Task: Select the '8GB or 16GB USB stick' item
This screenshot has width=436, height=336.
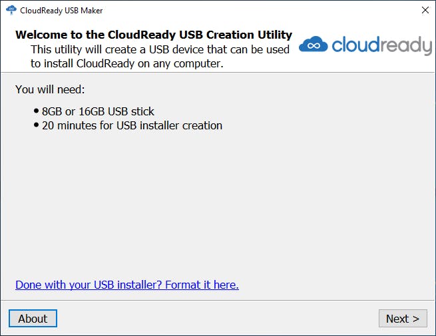Action: 98,111
